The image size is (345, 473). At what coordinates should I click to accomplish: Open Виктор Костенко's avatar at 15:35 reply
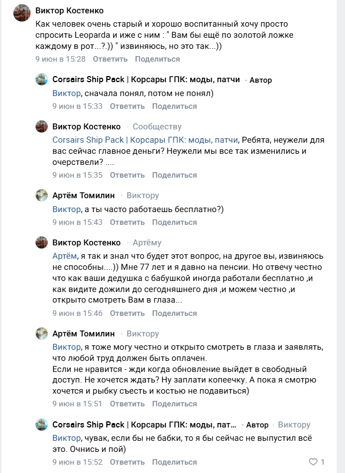42,127
